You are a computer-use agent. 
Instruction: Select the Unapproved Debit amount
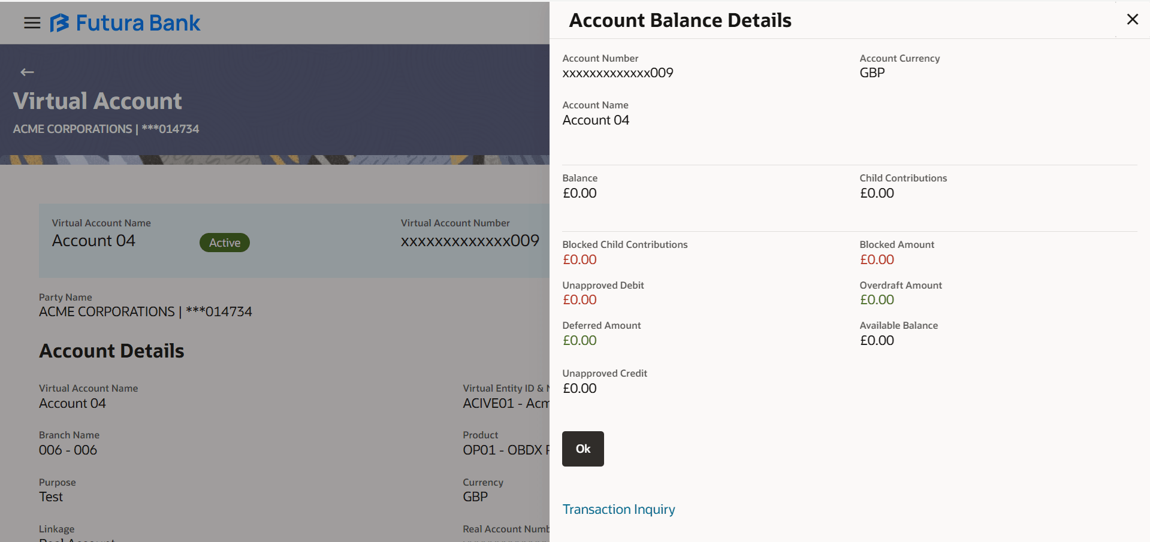click(x=579, y=300)
